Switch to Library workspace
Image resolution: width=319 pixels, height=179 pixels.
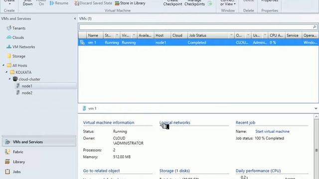point(19,162)
